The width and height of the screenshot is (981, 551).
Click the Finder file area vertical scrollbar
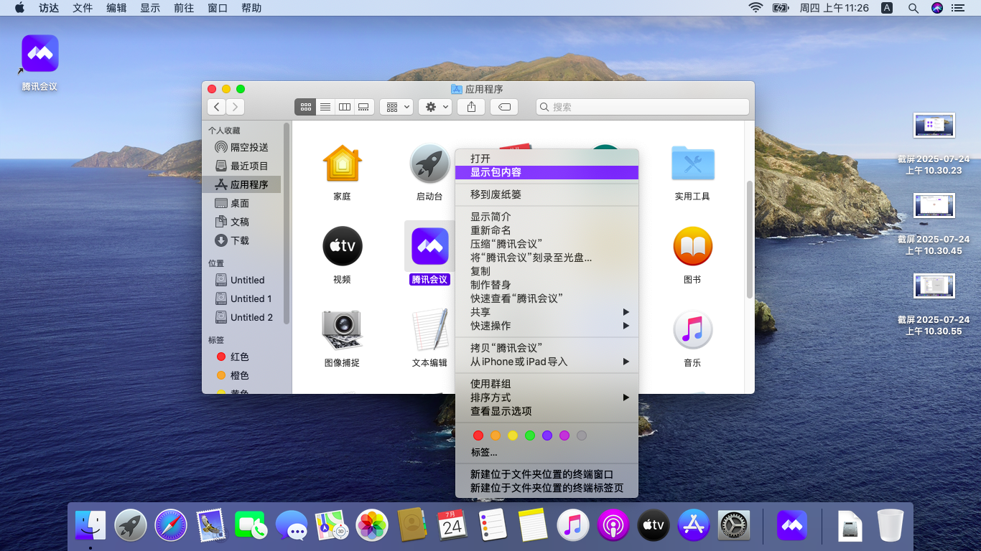click(750, 240)
